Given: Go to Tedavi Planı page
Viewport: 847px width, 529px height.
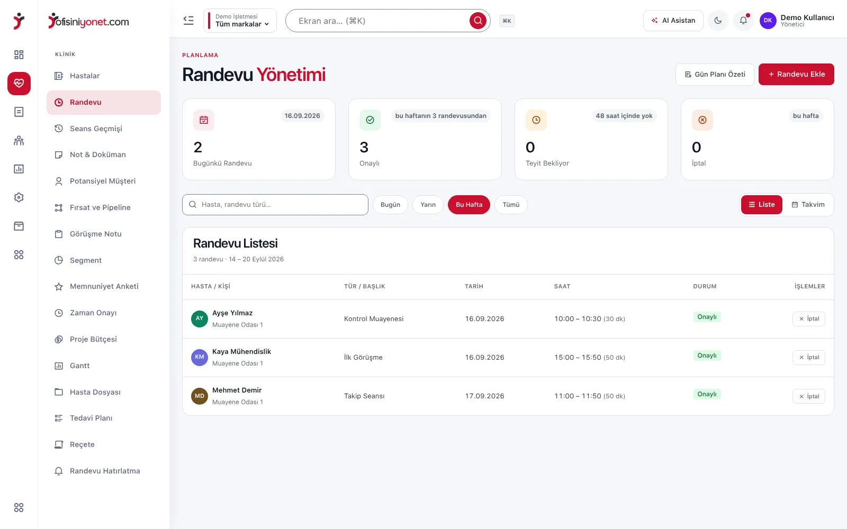Looking at the screenshot, I should pos(104,418).
